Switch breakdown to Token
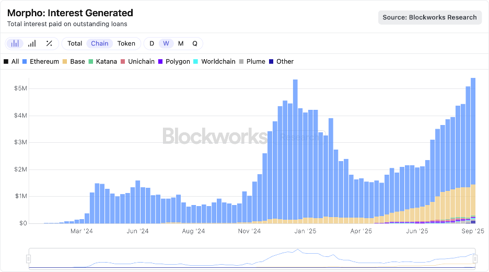 click(x=126, y=43)
